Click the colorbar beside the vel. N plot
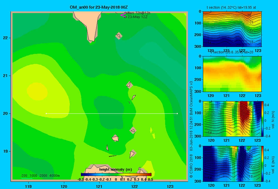The width and height of the screenshot is (278, 189). [263, 119]
